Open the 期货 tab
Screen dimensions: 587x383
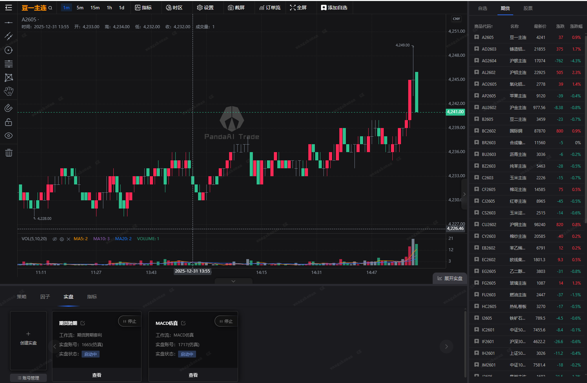coord(505,8)
